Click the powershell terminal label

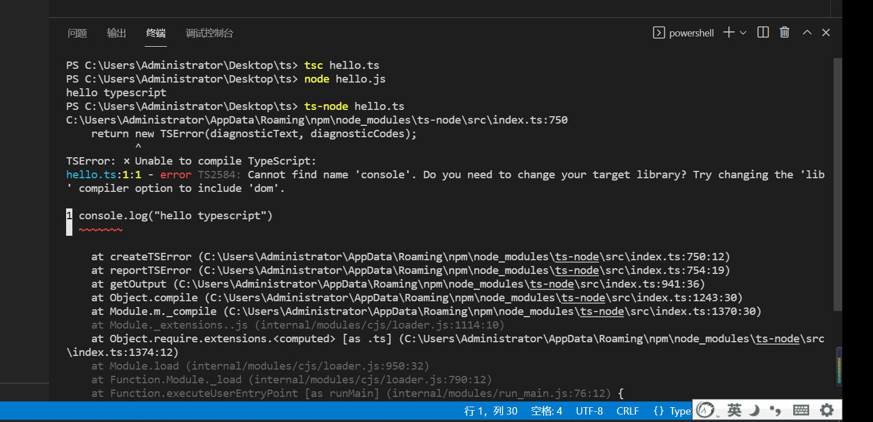(683, 33)
